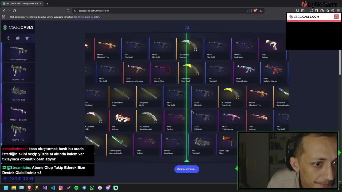Click the Desert Eagle Blaze item
This screenshot has height=192, width=342.
227,145
